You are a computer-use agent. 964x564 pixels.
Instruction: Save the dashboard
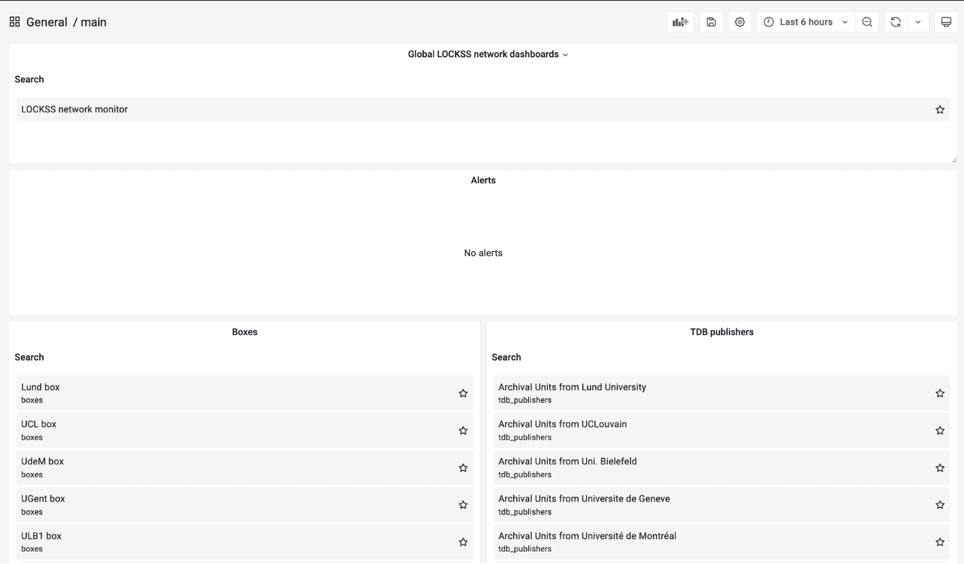710,22
